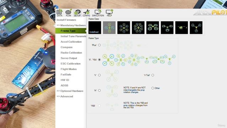Viewport: 227px width, 128px height.
Task: Open ADSB page
Action: pos(64,85)
